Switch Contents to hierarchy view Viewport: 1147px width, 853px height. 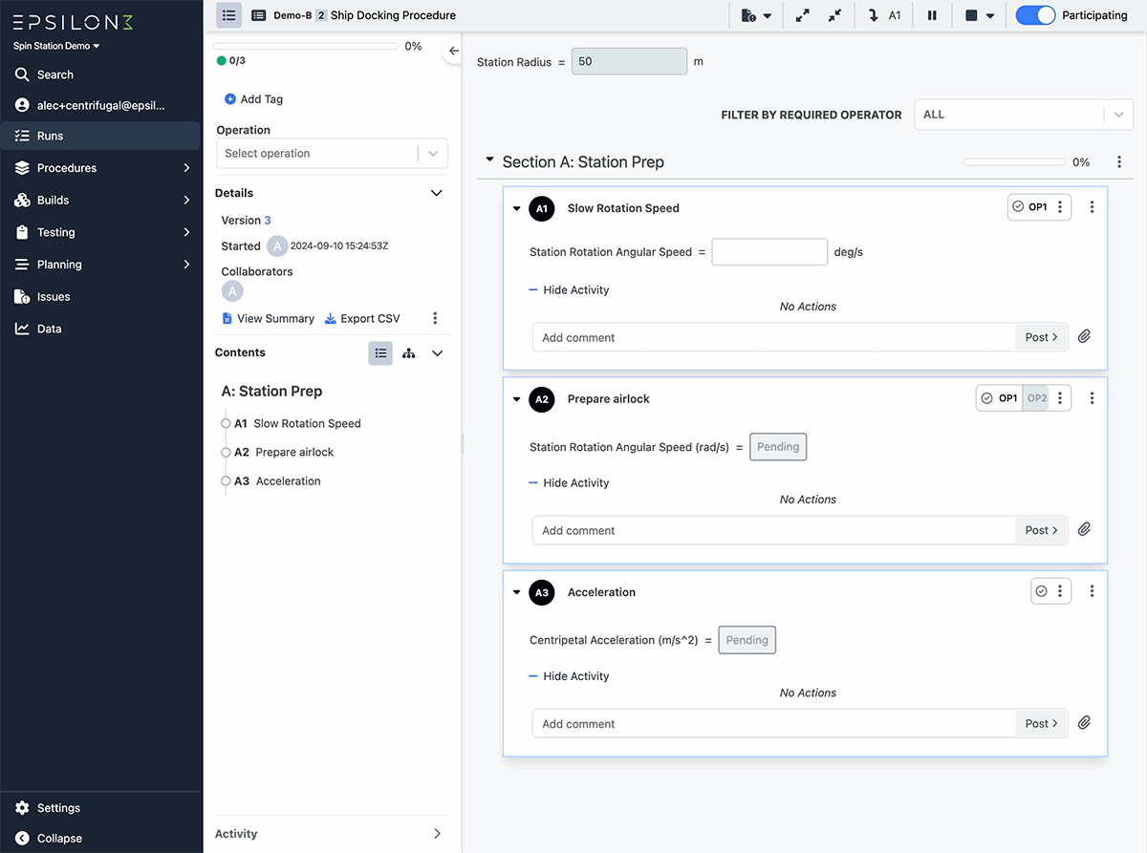click(408, 352)
